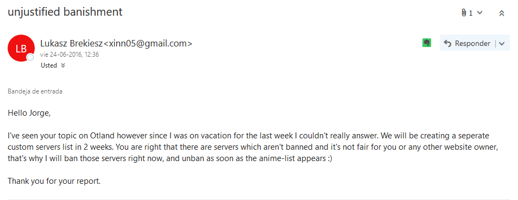This screenshot has height=200, width=518.
Task: Expand the attachments dropdown chevron
Action: (479, 13)
